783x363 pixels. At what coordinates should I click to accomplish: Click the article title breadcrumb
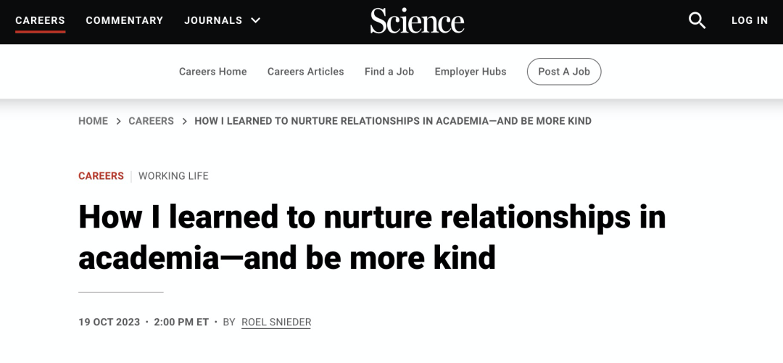pyautogui.click(x=393, y=121)
